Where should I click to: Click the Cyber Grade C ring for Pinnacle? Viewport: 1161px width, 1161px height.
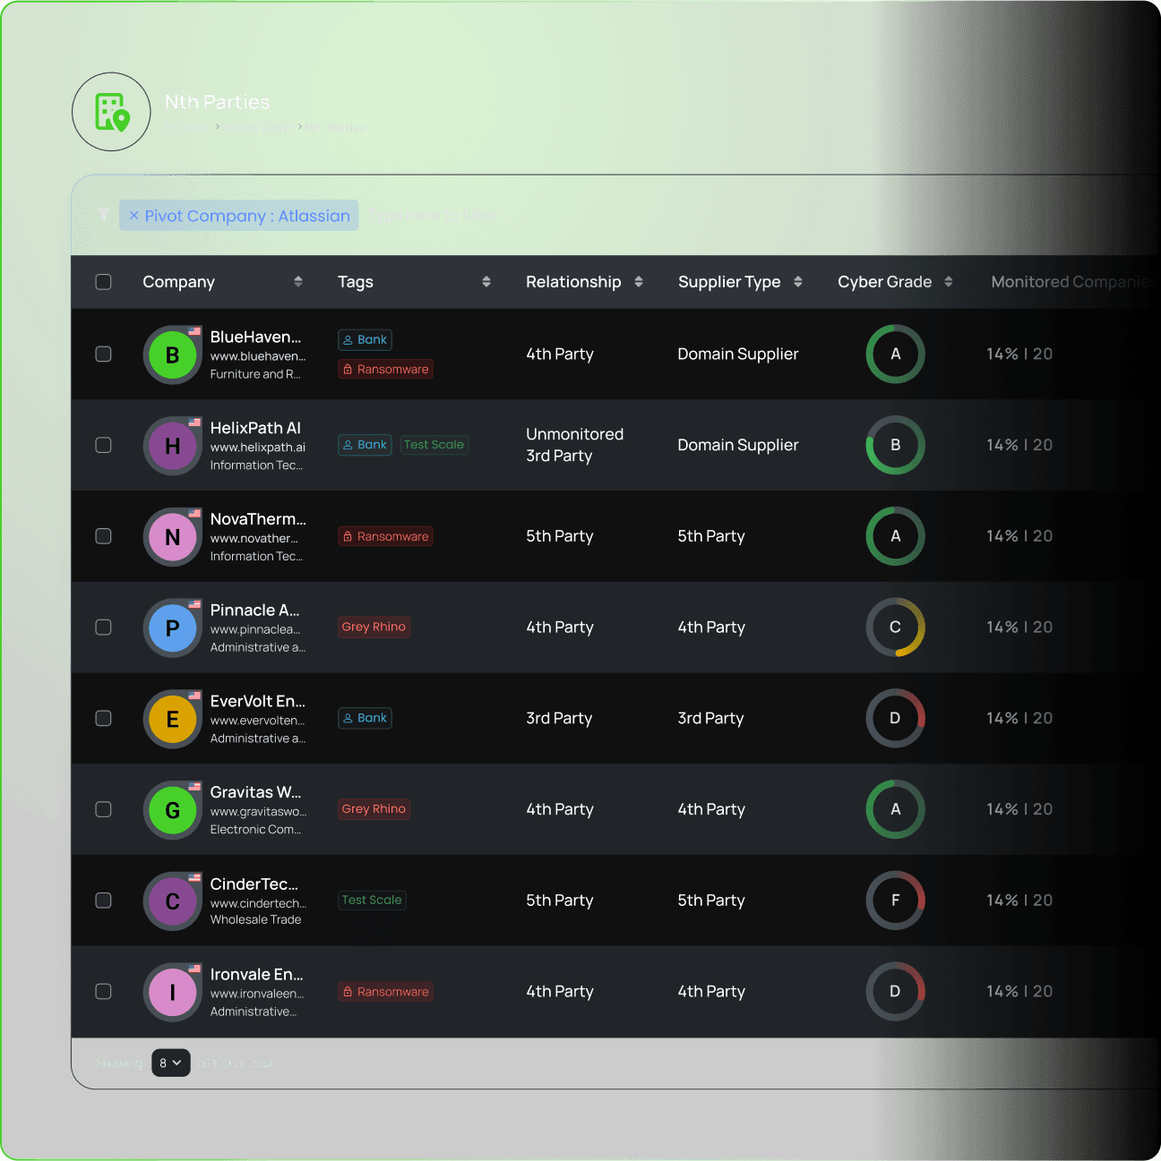(895, 627)
